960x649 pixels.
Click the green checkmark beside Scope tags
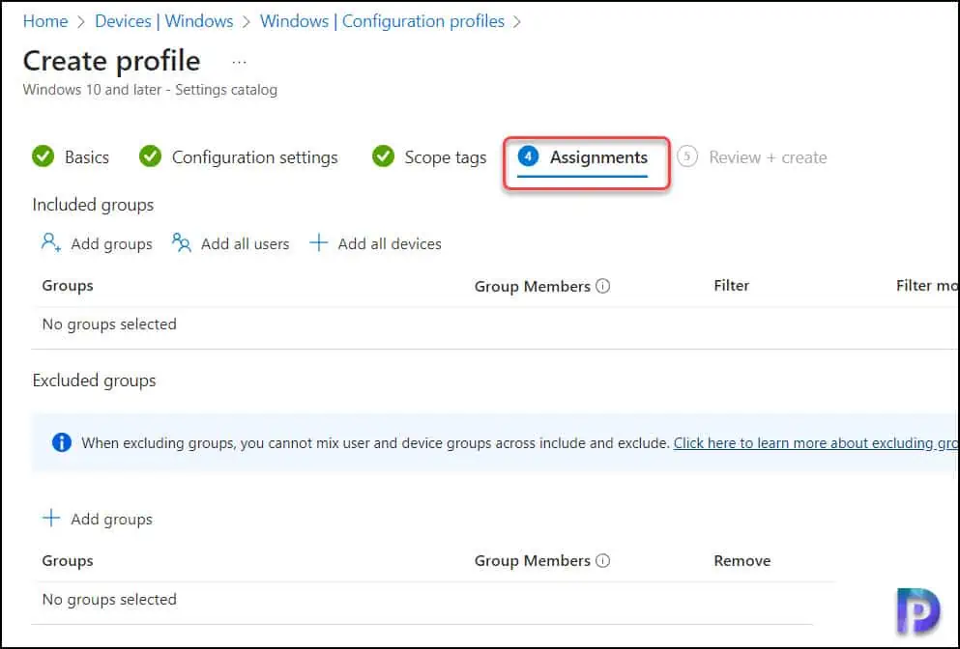(383, 156)
